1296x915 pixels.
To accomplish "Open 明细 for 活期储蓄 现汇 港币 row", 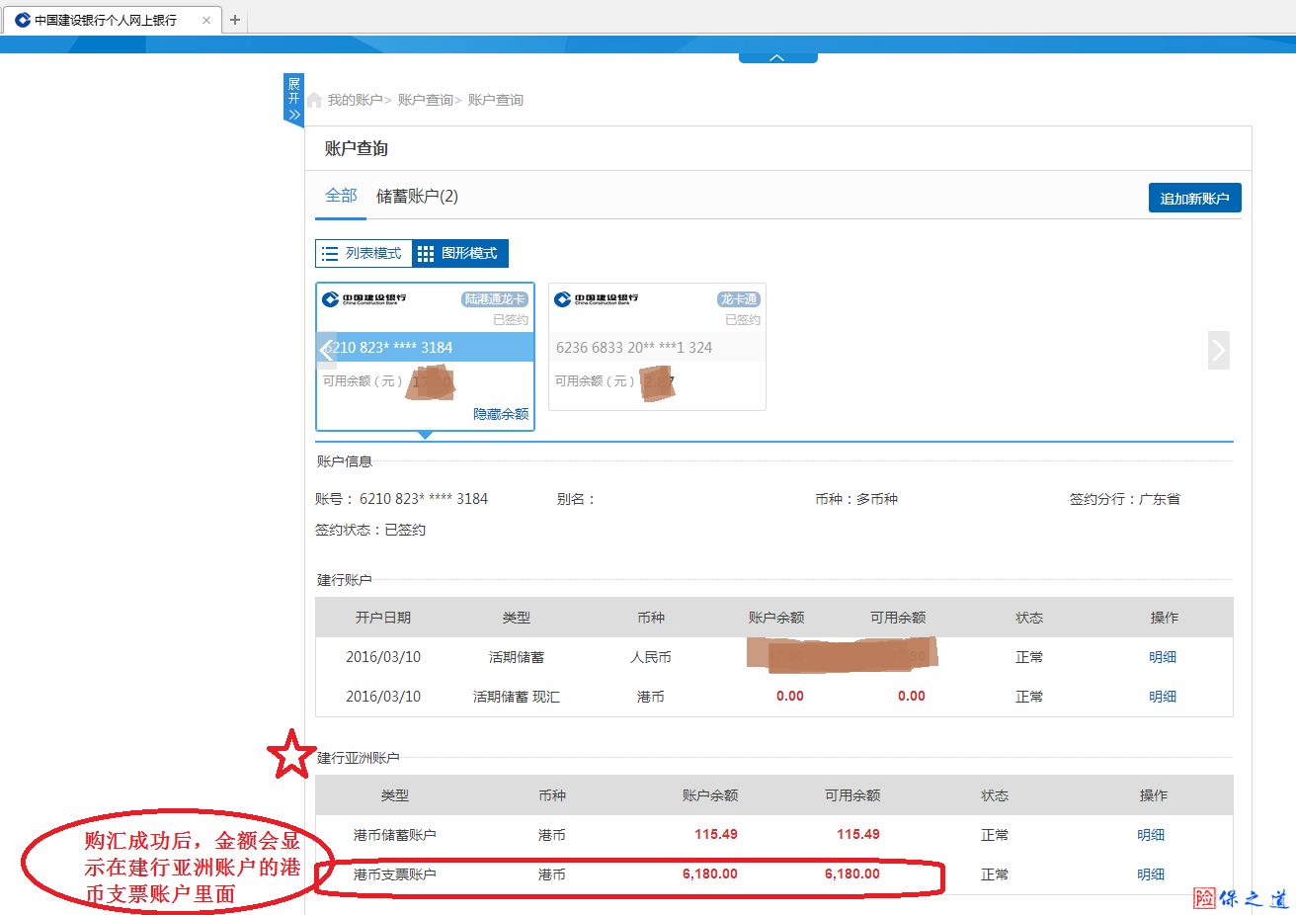I will tap(1163, 697).
